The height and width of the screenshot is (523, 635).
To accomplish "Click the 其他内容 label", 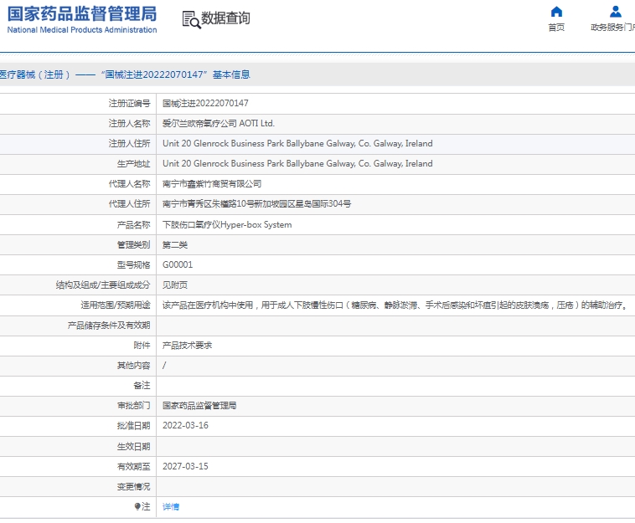I will [134, 366].
